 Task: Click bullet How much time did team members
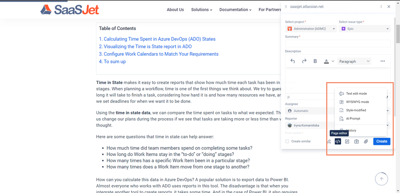click(x=180, y=148)
